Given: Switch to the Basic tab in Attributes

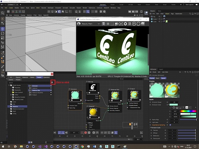Looking at the screenshot, I should point(158,78).
